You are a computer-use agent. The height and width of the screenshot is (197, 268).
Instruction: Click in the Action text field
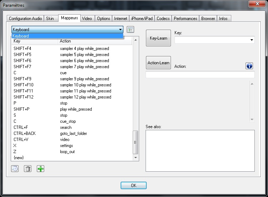(x=200, y=75)
